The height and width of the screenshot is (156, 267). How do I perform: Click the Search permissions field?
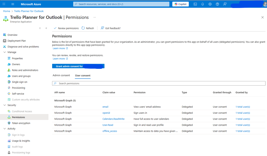(x=159, y=83)
